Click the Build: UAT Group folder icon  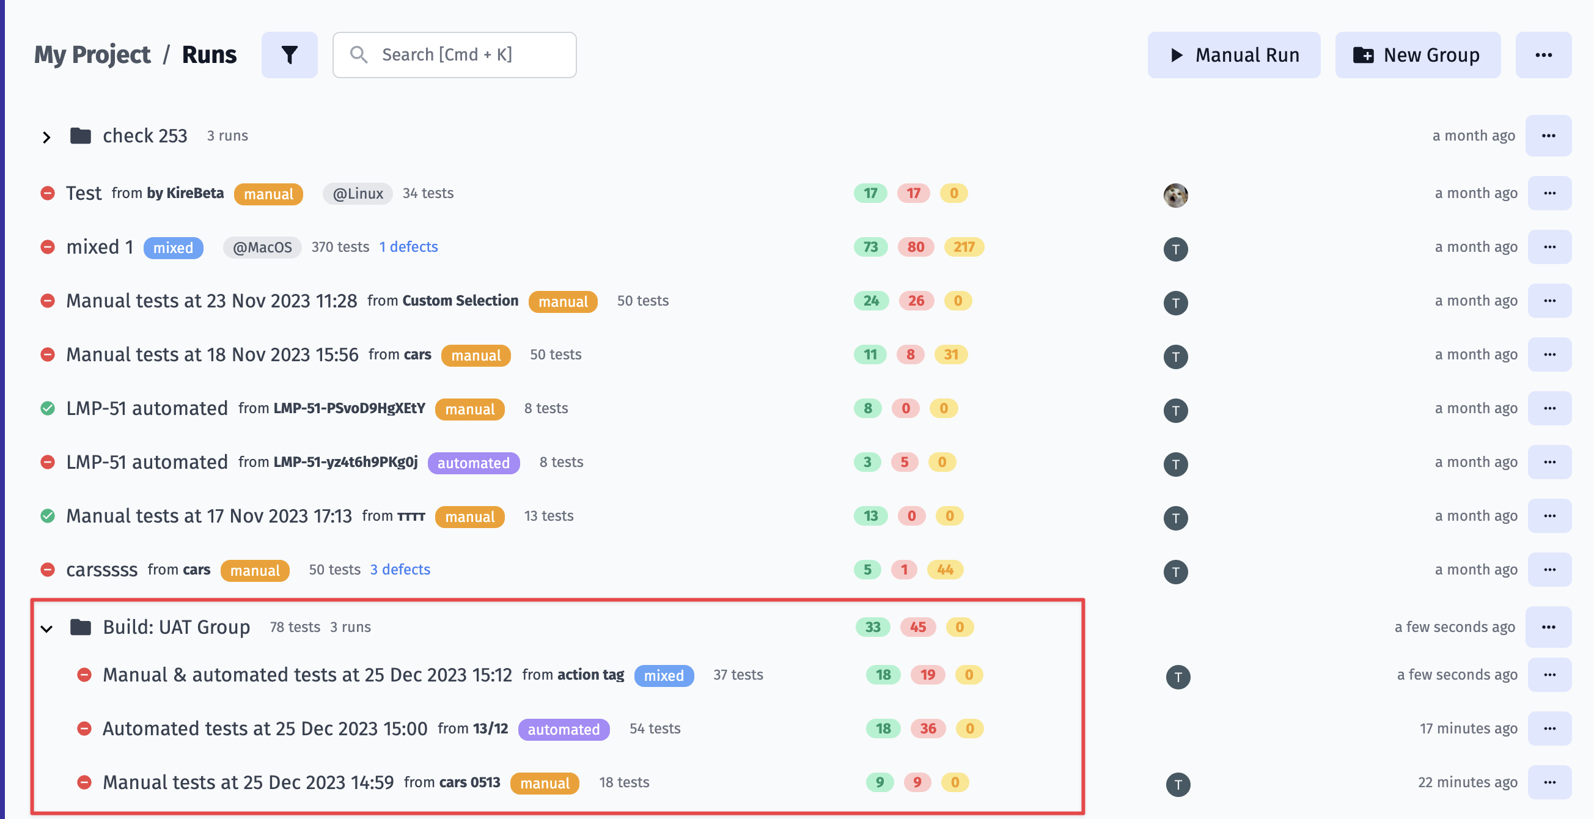(x=81, y=627)
